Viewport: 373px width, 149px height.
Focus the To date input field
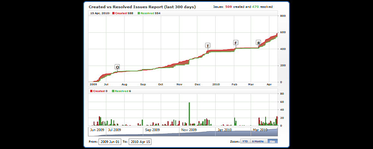pyautogui.click(x=140, y=142)
